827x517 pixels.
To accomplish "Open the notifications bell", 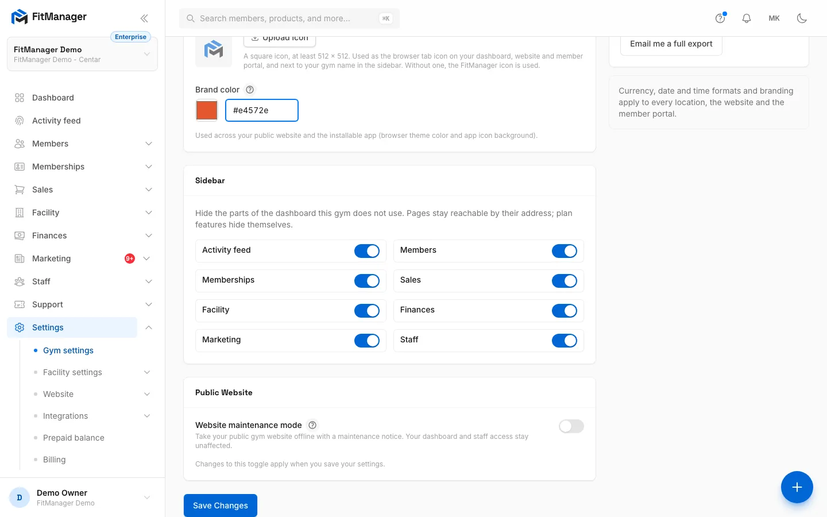I will pos(747,18).
